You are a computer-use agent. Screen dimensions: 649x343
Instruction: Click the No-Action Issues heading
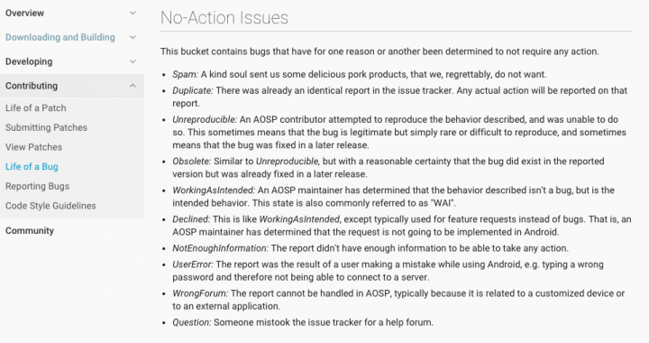tap(224, 18)
